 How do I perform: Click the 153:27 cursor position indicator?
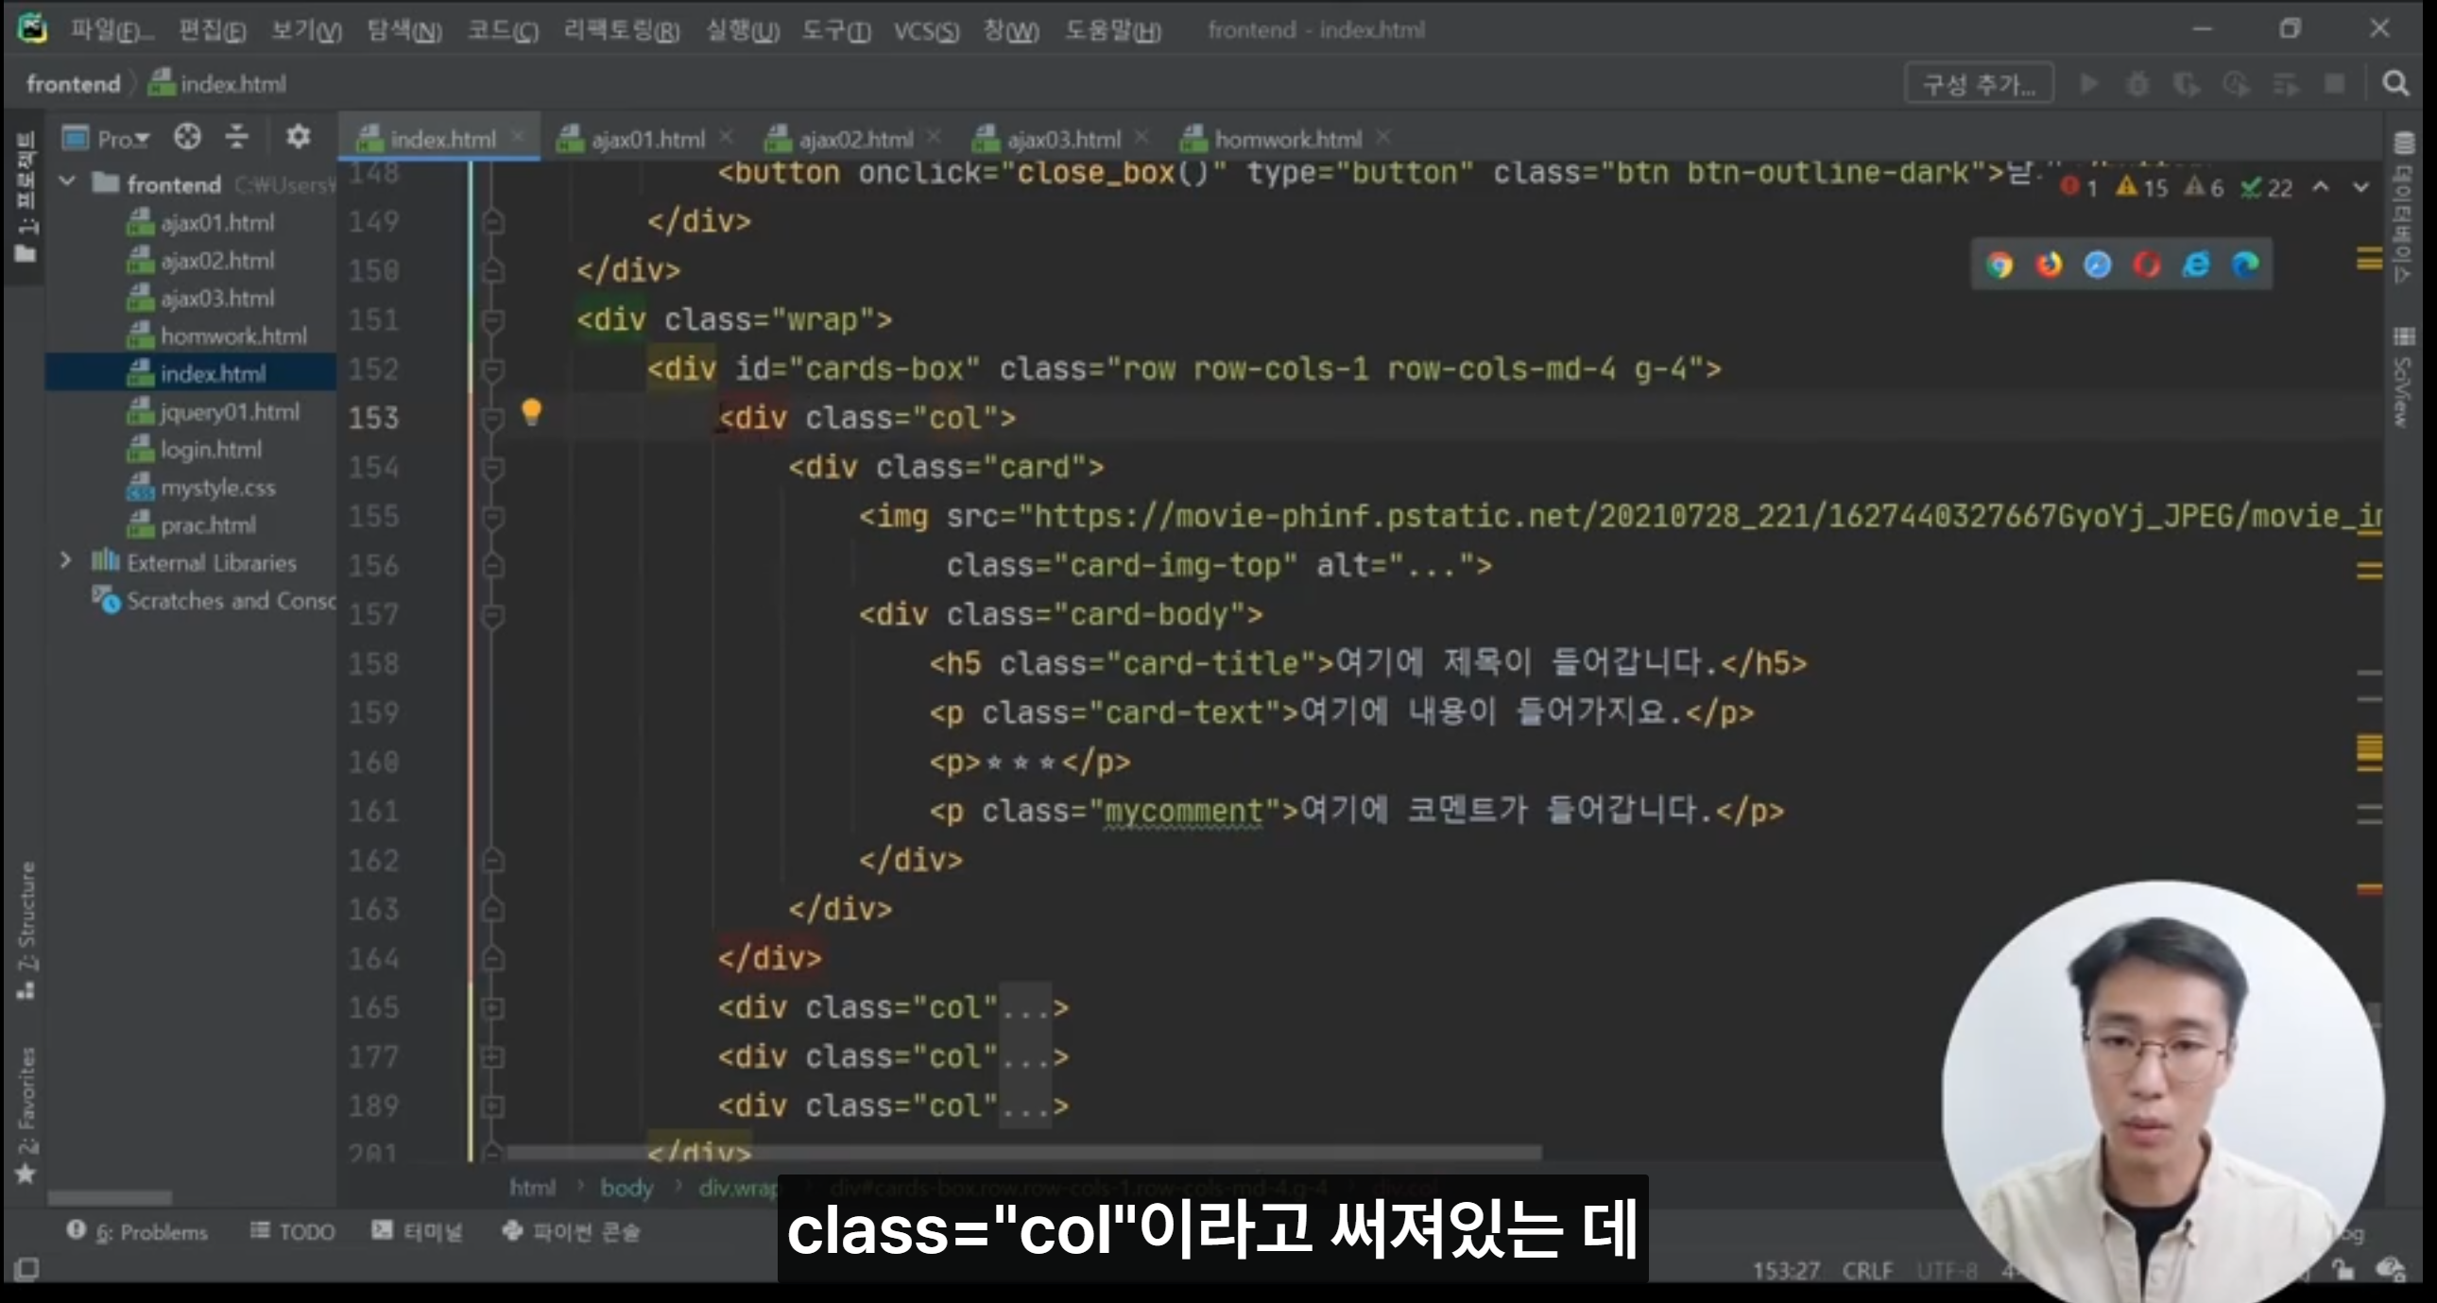point(1786,1270)
